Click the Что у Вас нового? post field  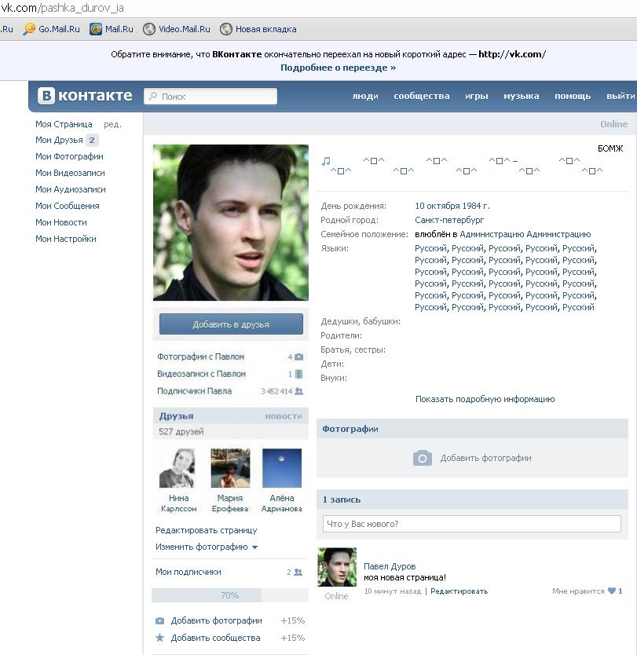471,524
